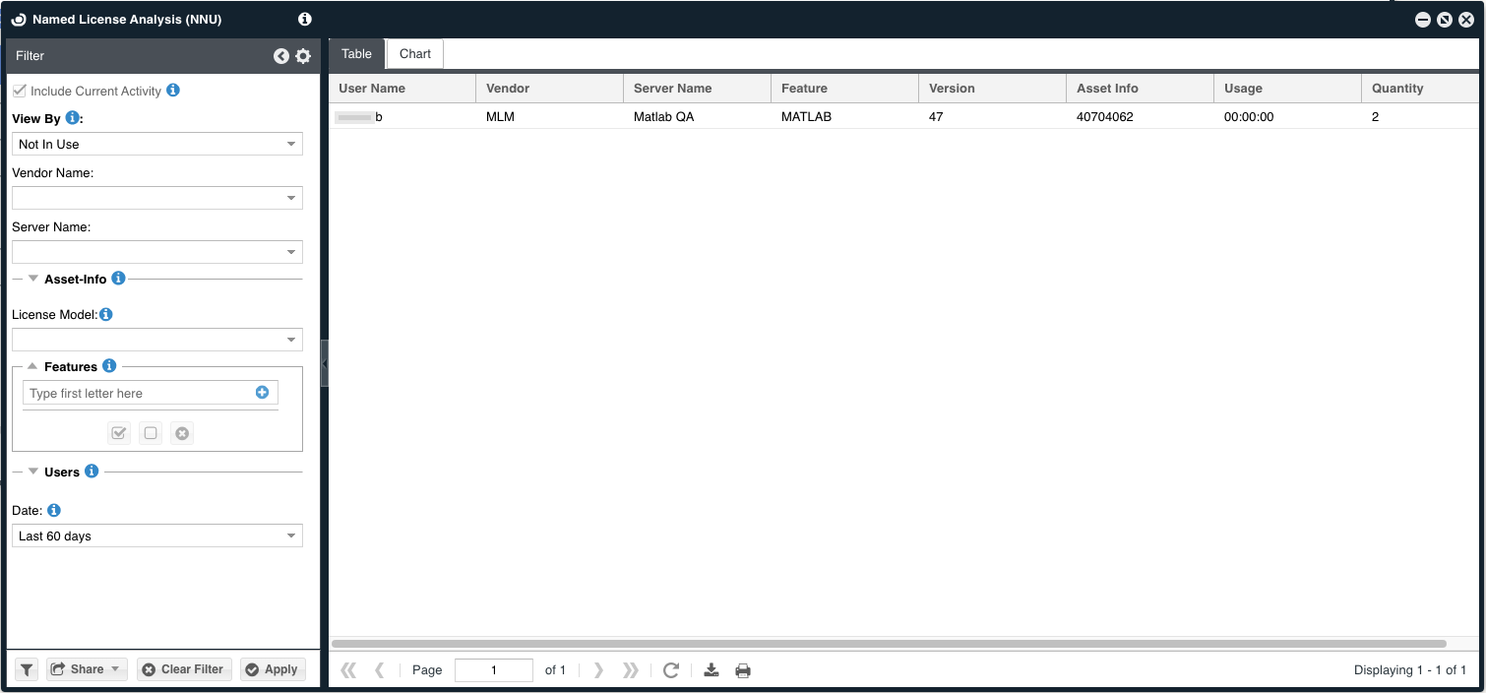Click the export download icon

pos(712,670)
